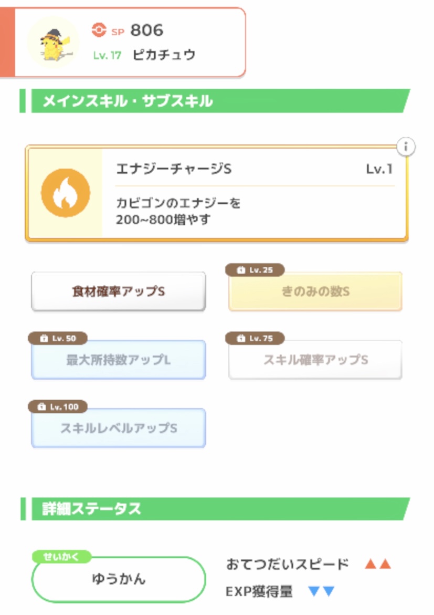434x615 pixels.
Task: Open the スキル確率アップS sub skill
Action: [x=315, y=360]
